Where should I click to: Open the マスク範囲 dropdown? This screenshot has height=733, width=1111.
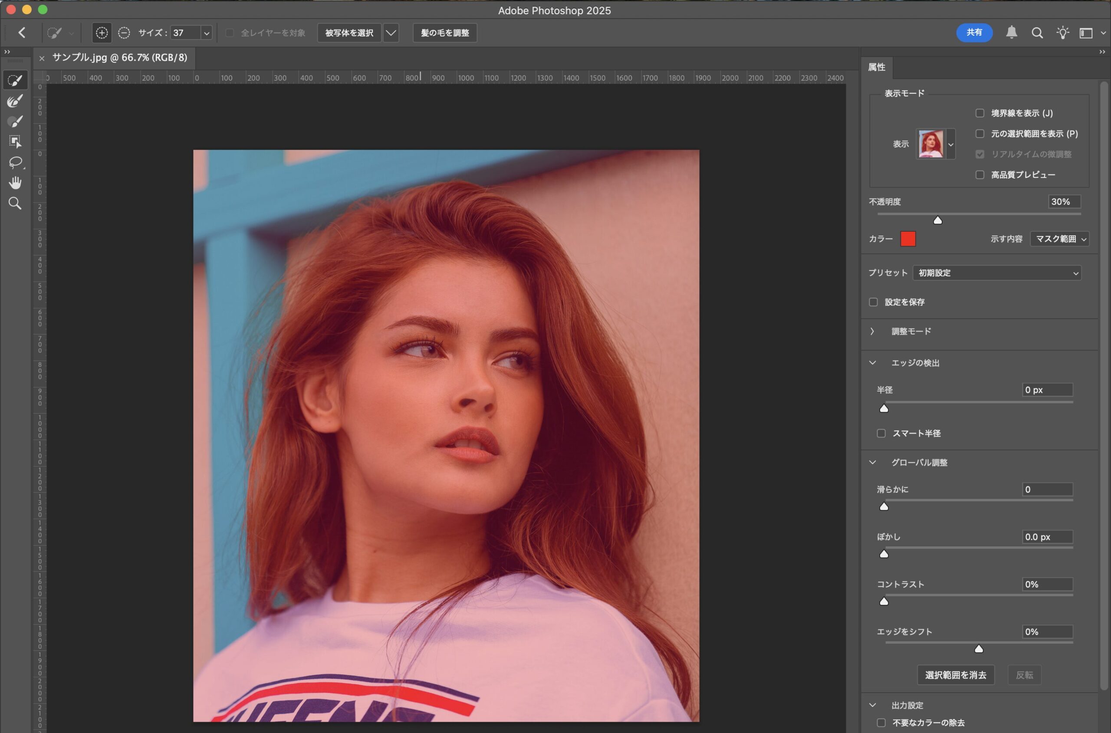1060,239
